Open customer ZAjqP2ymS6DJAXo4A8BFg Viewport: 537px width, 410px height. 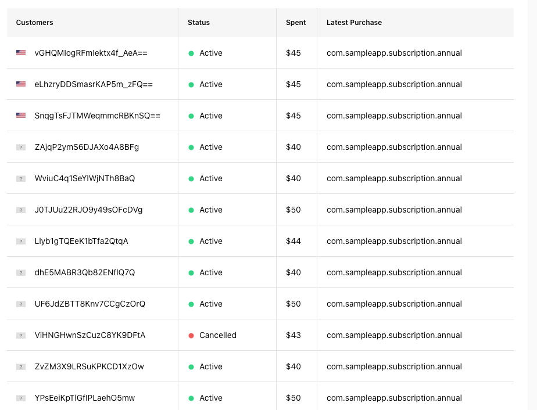tap(87, 147)
